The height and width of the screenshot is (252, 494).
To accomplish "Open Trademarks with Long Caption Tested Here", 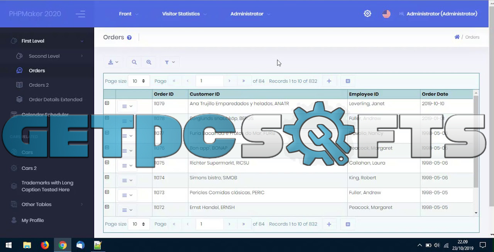I will [x=47, y=186].
